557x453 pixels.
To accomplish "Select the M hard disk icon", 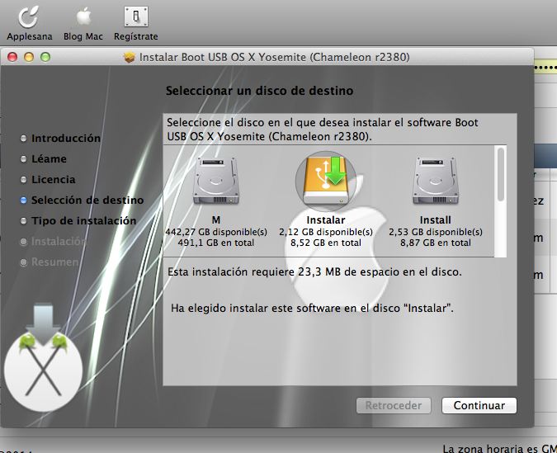I will 216,181.
